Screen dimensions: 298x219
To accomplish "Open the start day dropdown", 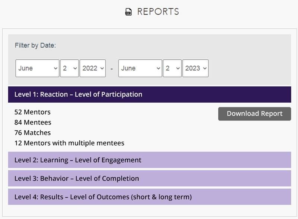I will click(69, 68).
